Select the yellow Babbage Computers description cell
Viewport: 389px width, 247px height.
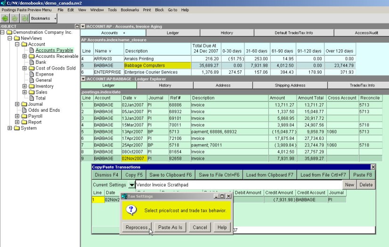click(157, 65)
